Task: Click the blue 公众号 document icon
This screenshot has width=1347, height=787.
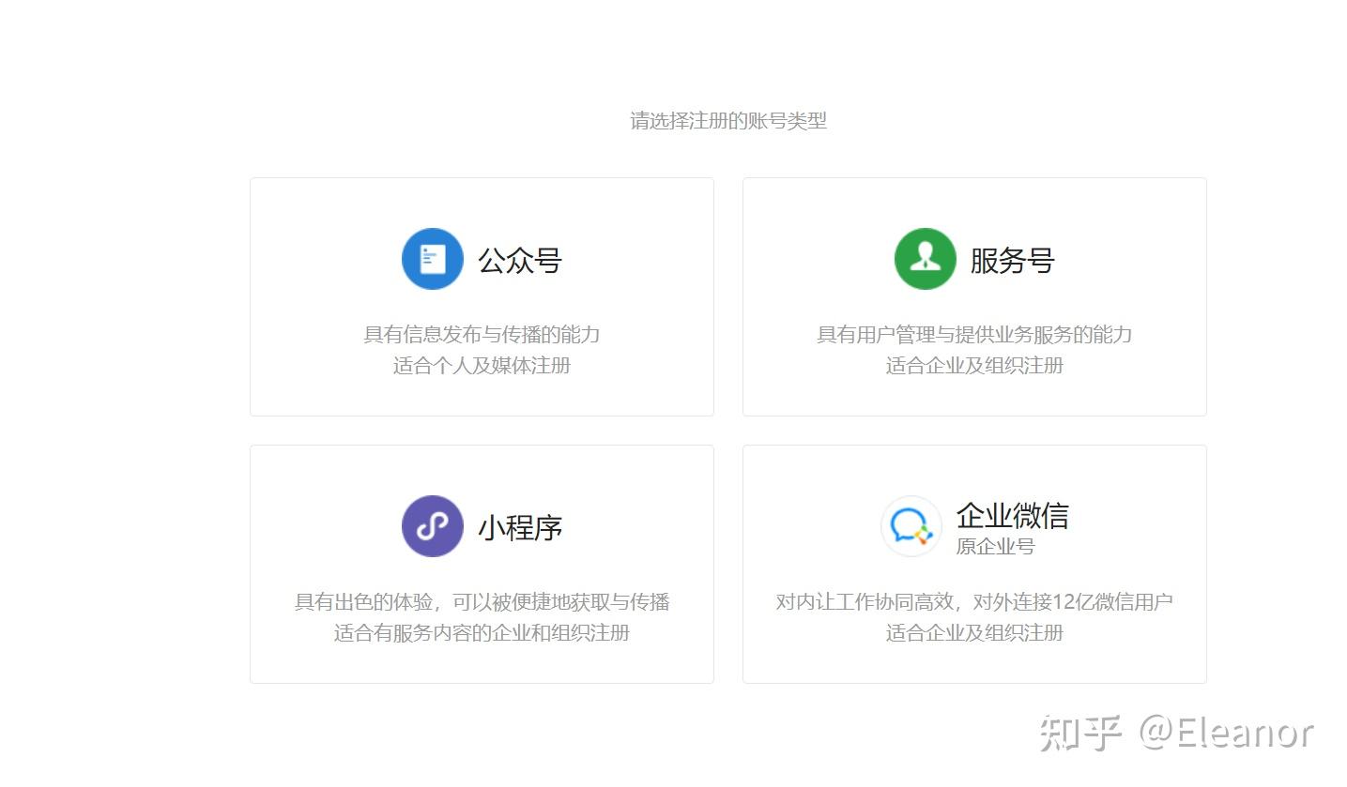Action: point(432,259)
